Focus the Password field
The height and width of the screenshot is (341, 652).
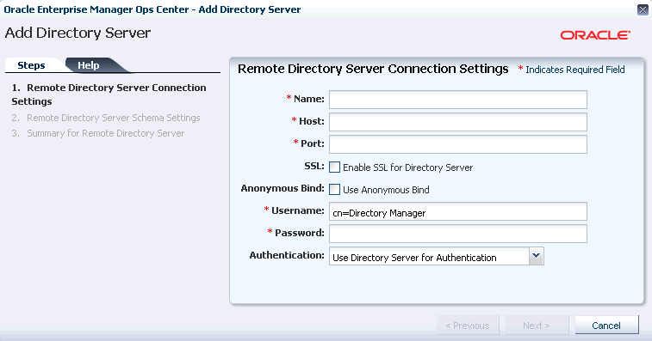tap(458, 234)
